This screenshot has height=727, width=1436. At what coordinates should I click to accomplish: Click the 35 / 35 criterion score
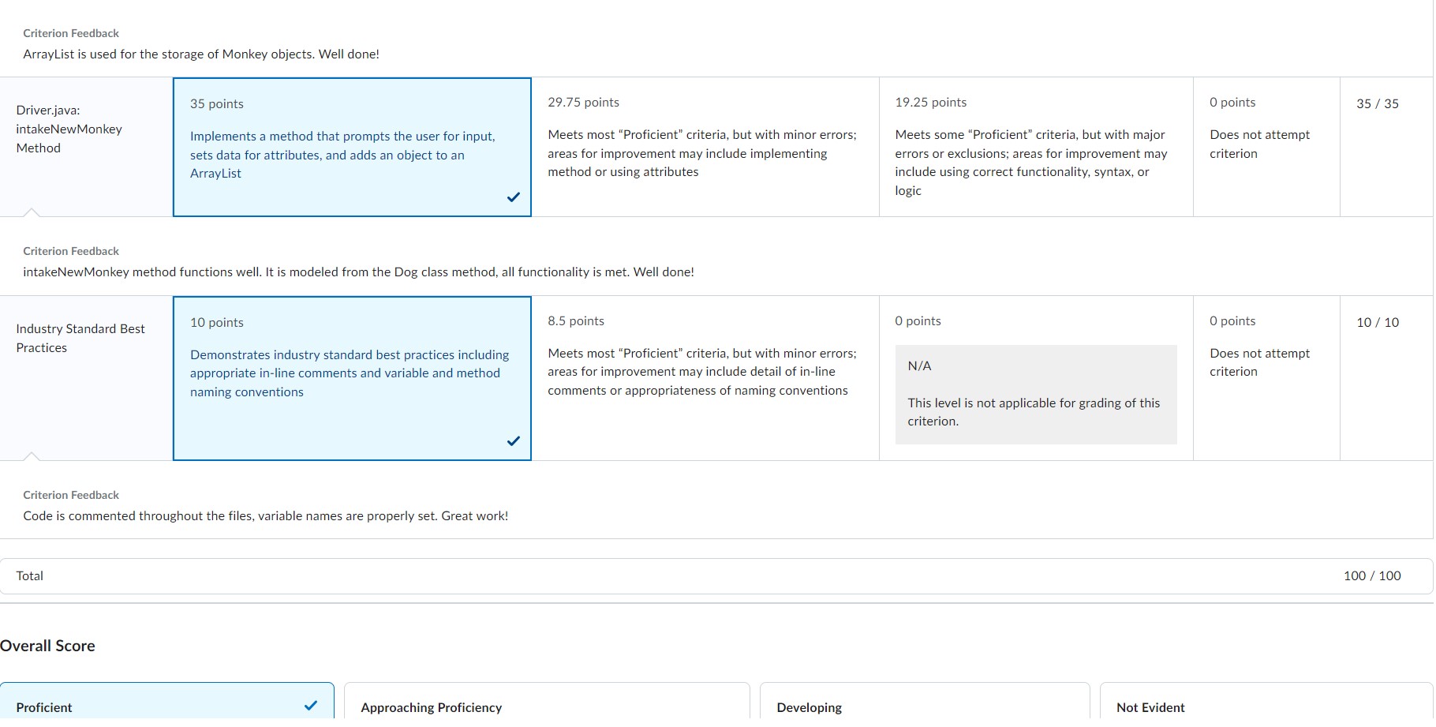coord(1378,103)
